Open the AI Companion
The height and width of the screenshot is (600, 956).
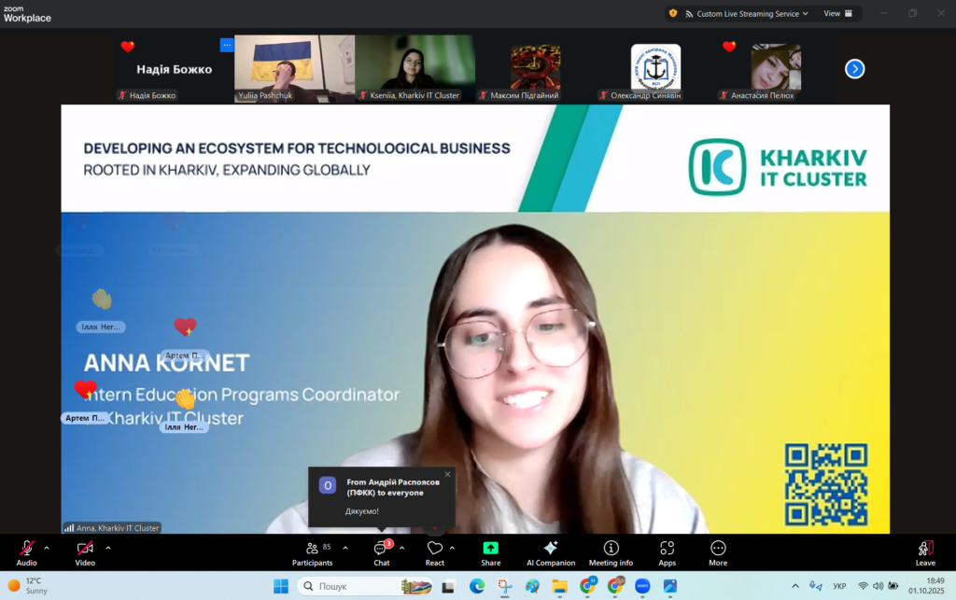pyautogui.click(x=550, y=549)
